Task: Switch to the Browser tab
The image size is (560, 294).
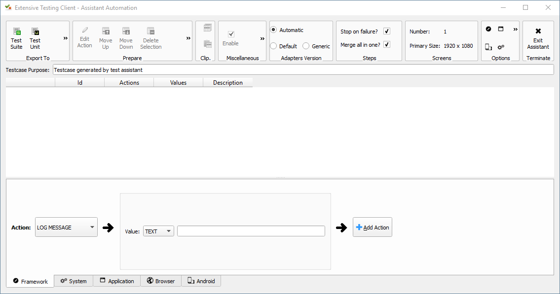Action: (161, 281)
